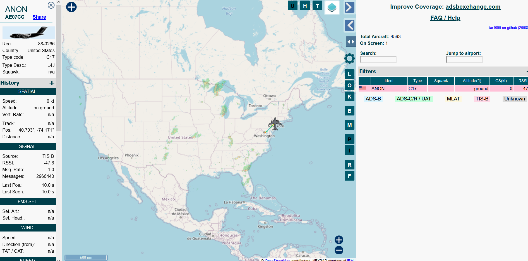Click the ADS-C/R / UAT legend label
The width and height of the screenshot is (528, 261).
[414, 99]
